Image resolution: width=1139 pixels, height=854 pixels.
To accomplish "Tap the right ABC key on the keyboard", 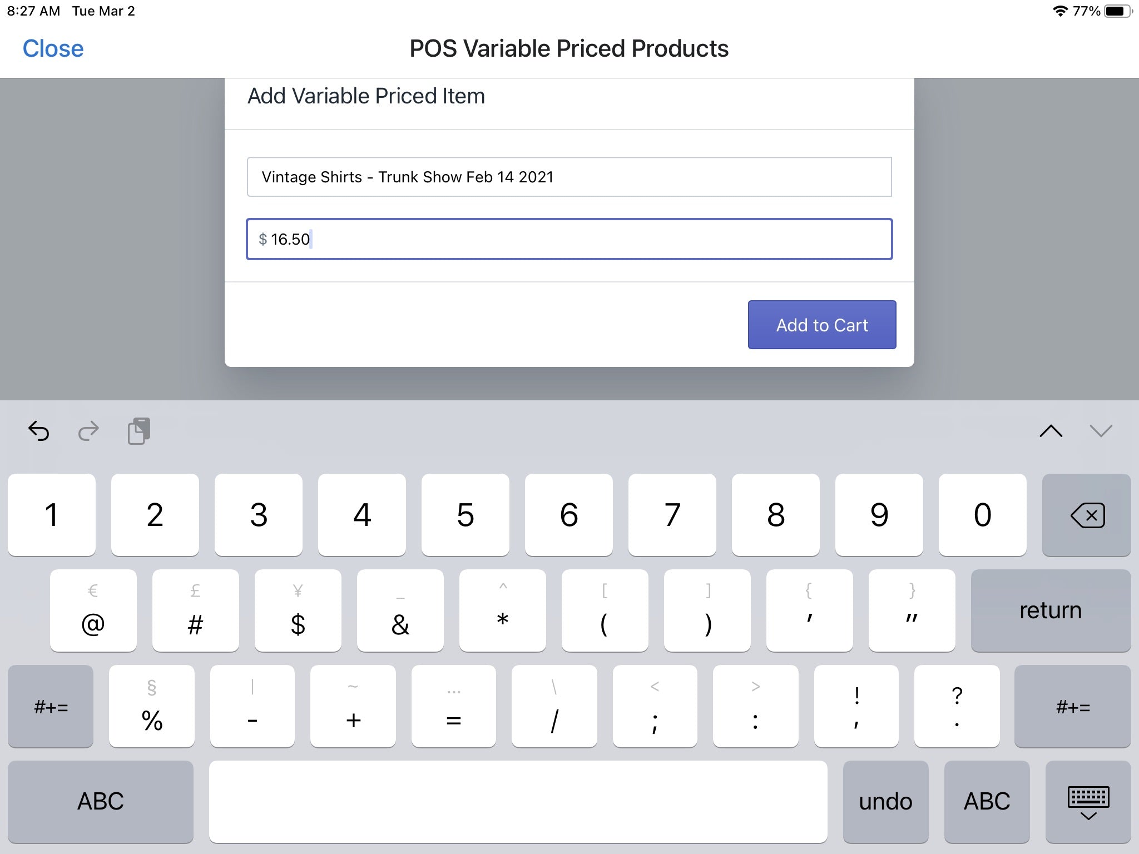I will click(x=987, y=801).
